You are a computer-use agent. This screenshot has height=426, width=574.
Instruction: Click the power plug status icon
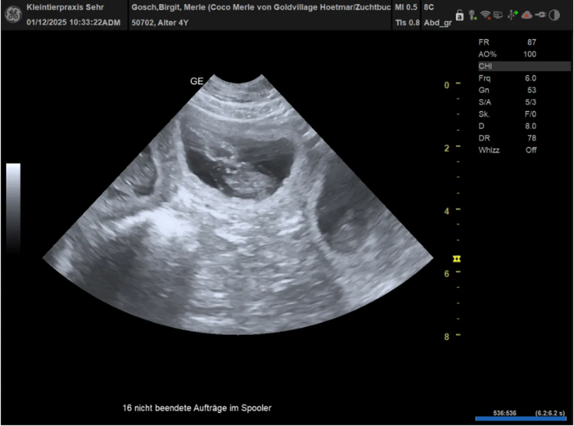point(541,15)
